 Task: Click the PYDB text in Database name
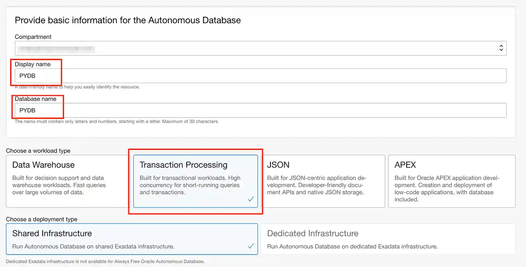(26, 110)
